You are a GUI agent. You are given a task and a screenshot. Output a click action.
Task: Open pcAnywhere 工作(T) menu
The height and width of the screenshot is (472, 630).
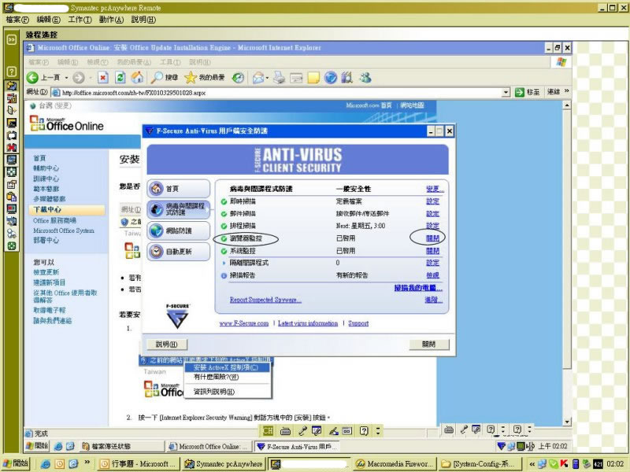click(x=80, y=20)
